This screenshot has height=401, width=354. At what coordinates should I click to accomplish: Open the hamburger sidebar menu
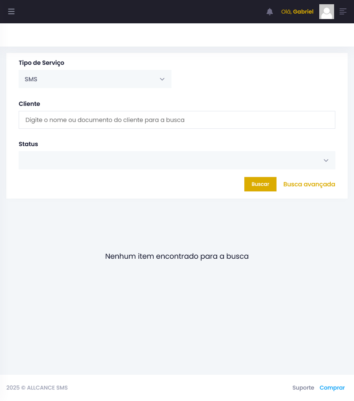point(11,11)
